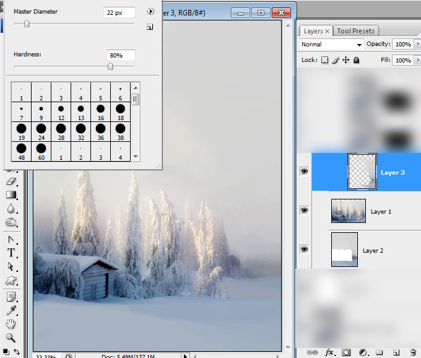Select the Eraser tool
The image size is (421, 358).
[x=11, y=181]
